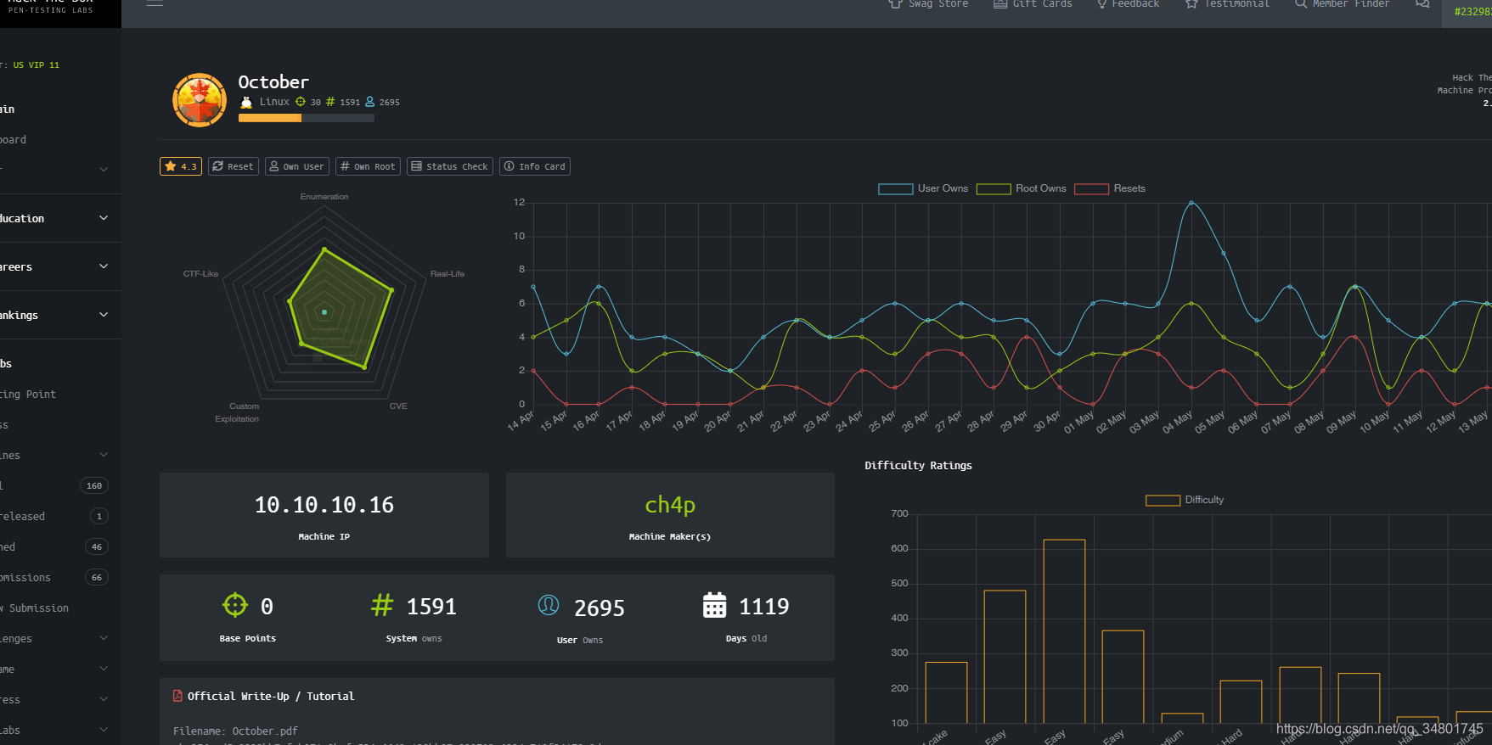Image resolution: width=1492 pixels, height=745 pixels.
Task: Click October machine progress bar
Action: click(x=307, y=118)
